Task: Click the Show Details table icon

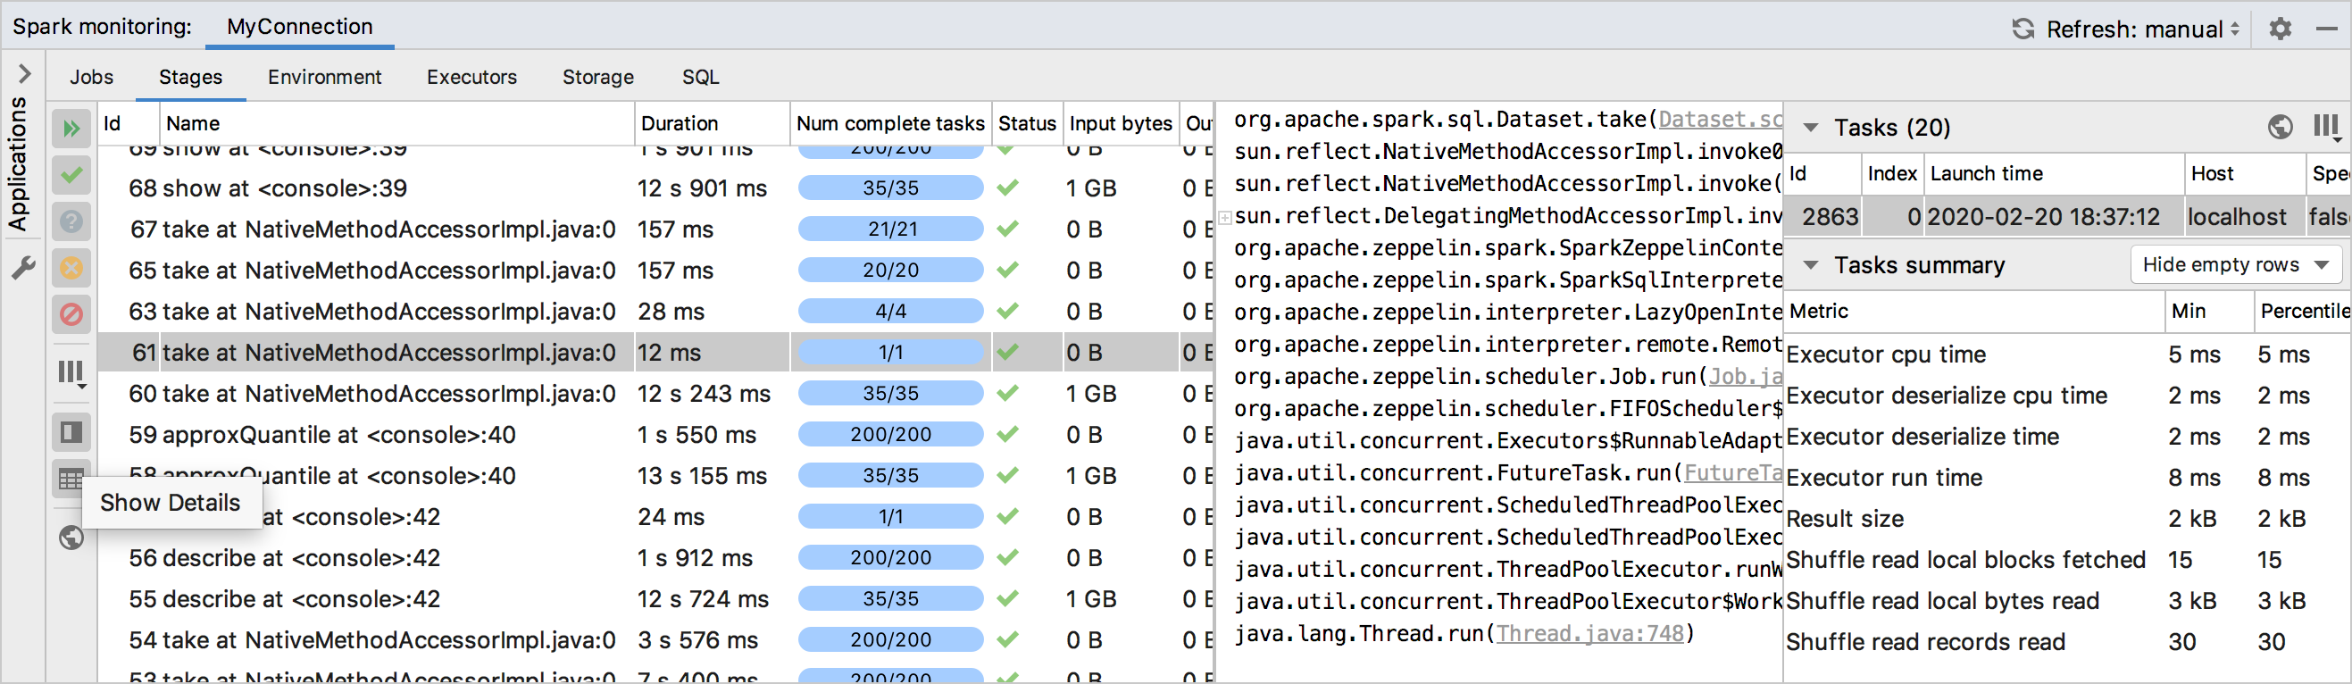Action: coord(71,478)
